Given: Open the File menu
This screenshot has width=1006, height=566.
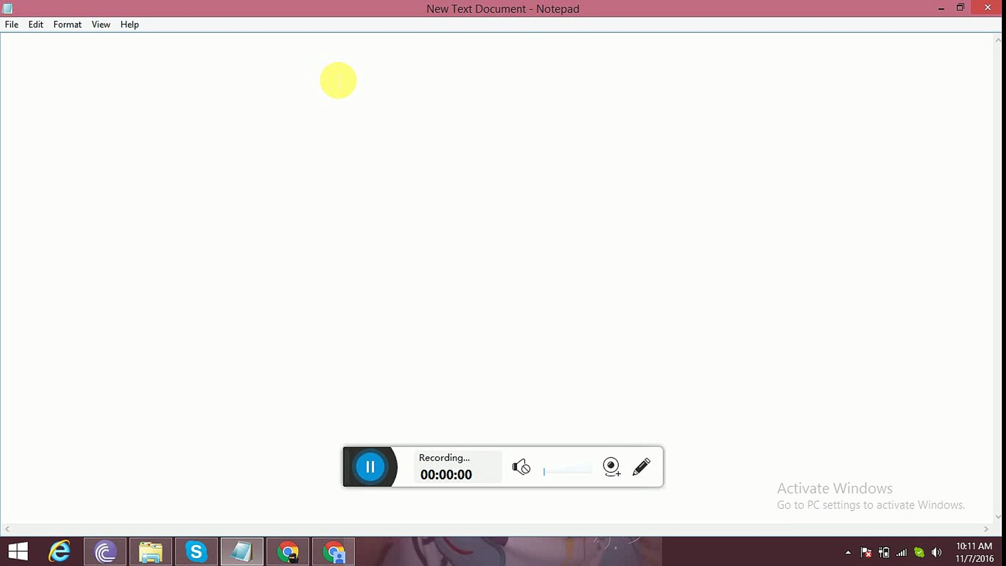Looking at the screenshot, I should point(12,25).
